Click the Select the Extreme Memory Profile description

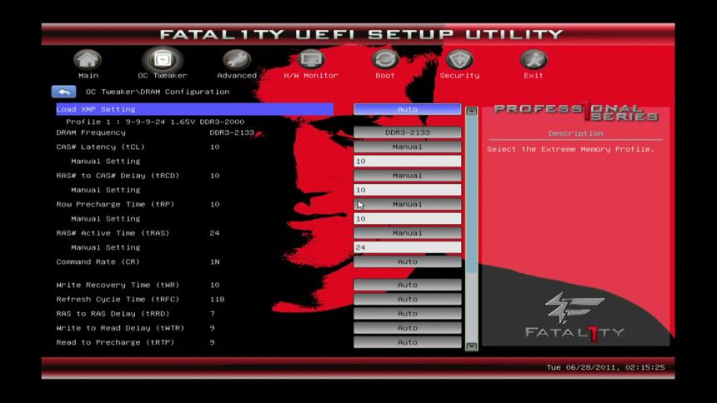570,149
